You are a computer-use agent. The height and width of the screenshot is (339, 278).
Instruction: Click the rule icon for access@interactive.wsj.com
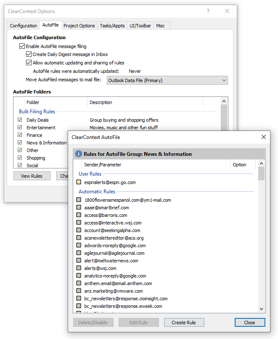79,222
